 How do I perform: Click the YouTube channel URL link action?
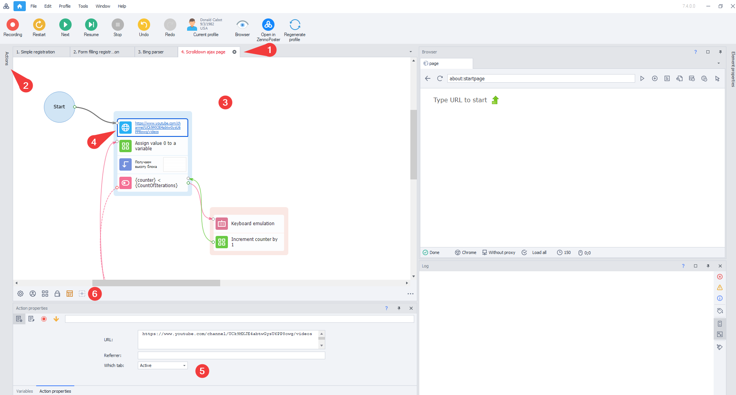click(x=157, y=128)
